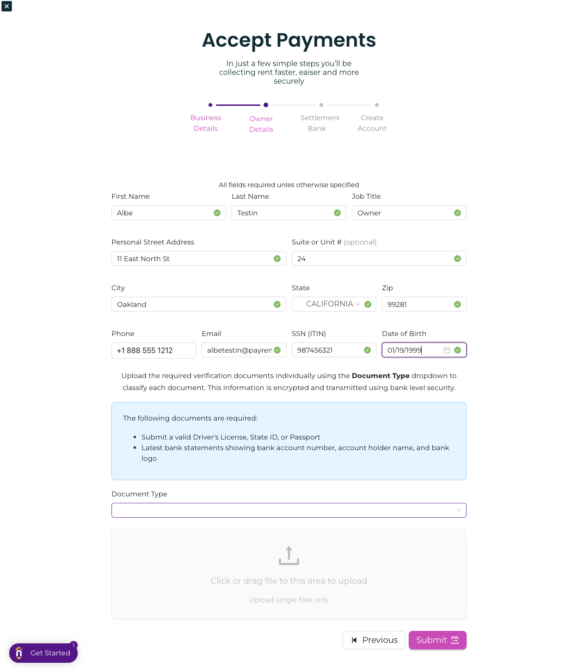Click the Accept Payments heading
Screen dimensions: 578x672
pyautogui.click(x=289, y=40)
